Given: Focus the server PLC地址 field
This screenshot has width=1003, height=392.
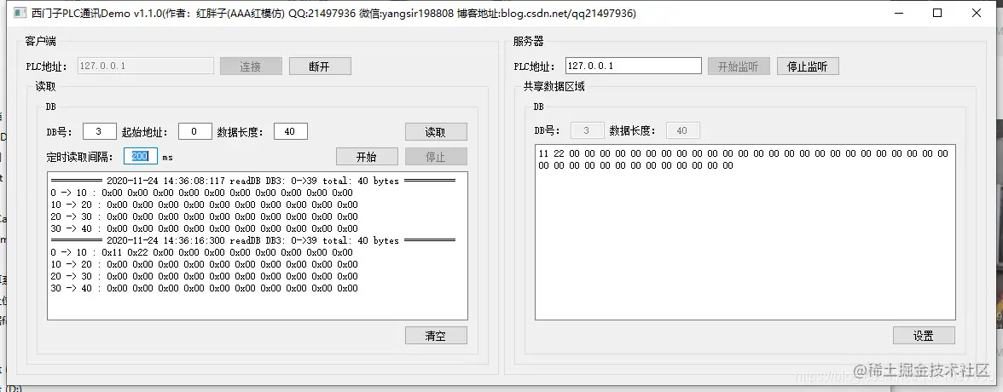Looking at the screenshot, I should 634,66.
